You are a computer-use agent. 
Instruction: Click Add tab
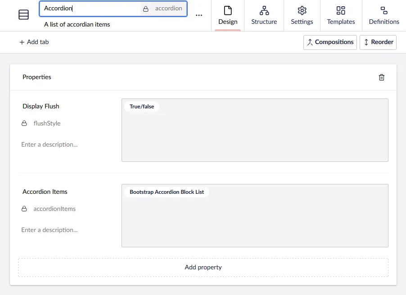[34, 42]
